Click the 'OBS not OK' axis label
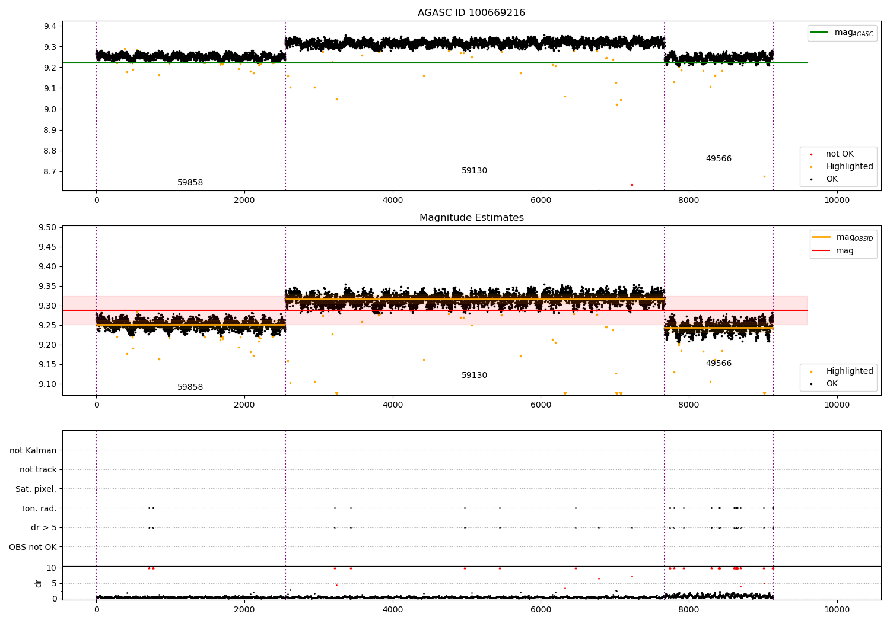 [x=33, y=547]
